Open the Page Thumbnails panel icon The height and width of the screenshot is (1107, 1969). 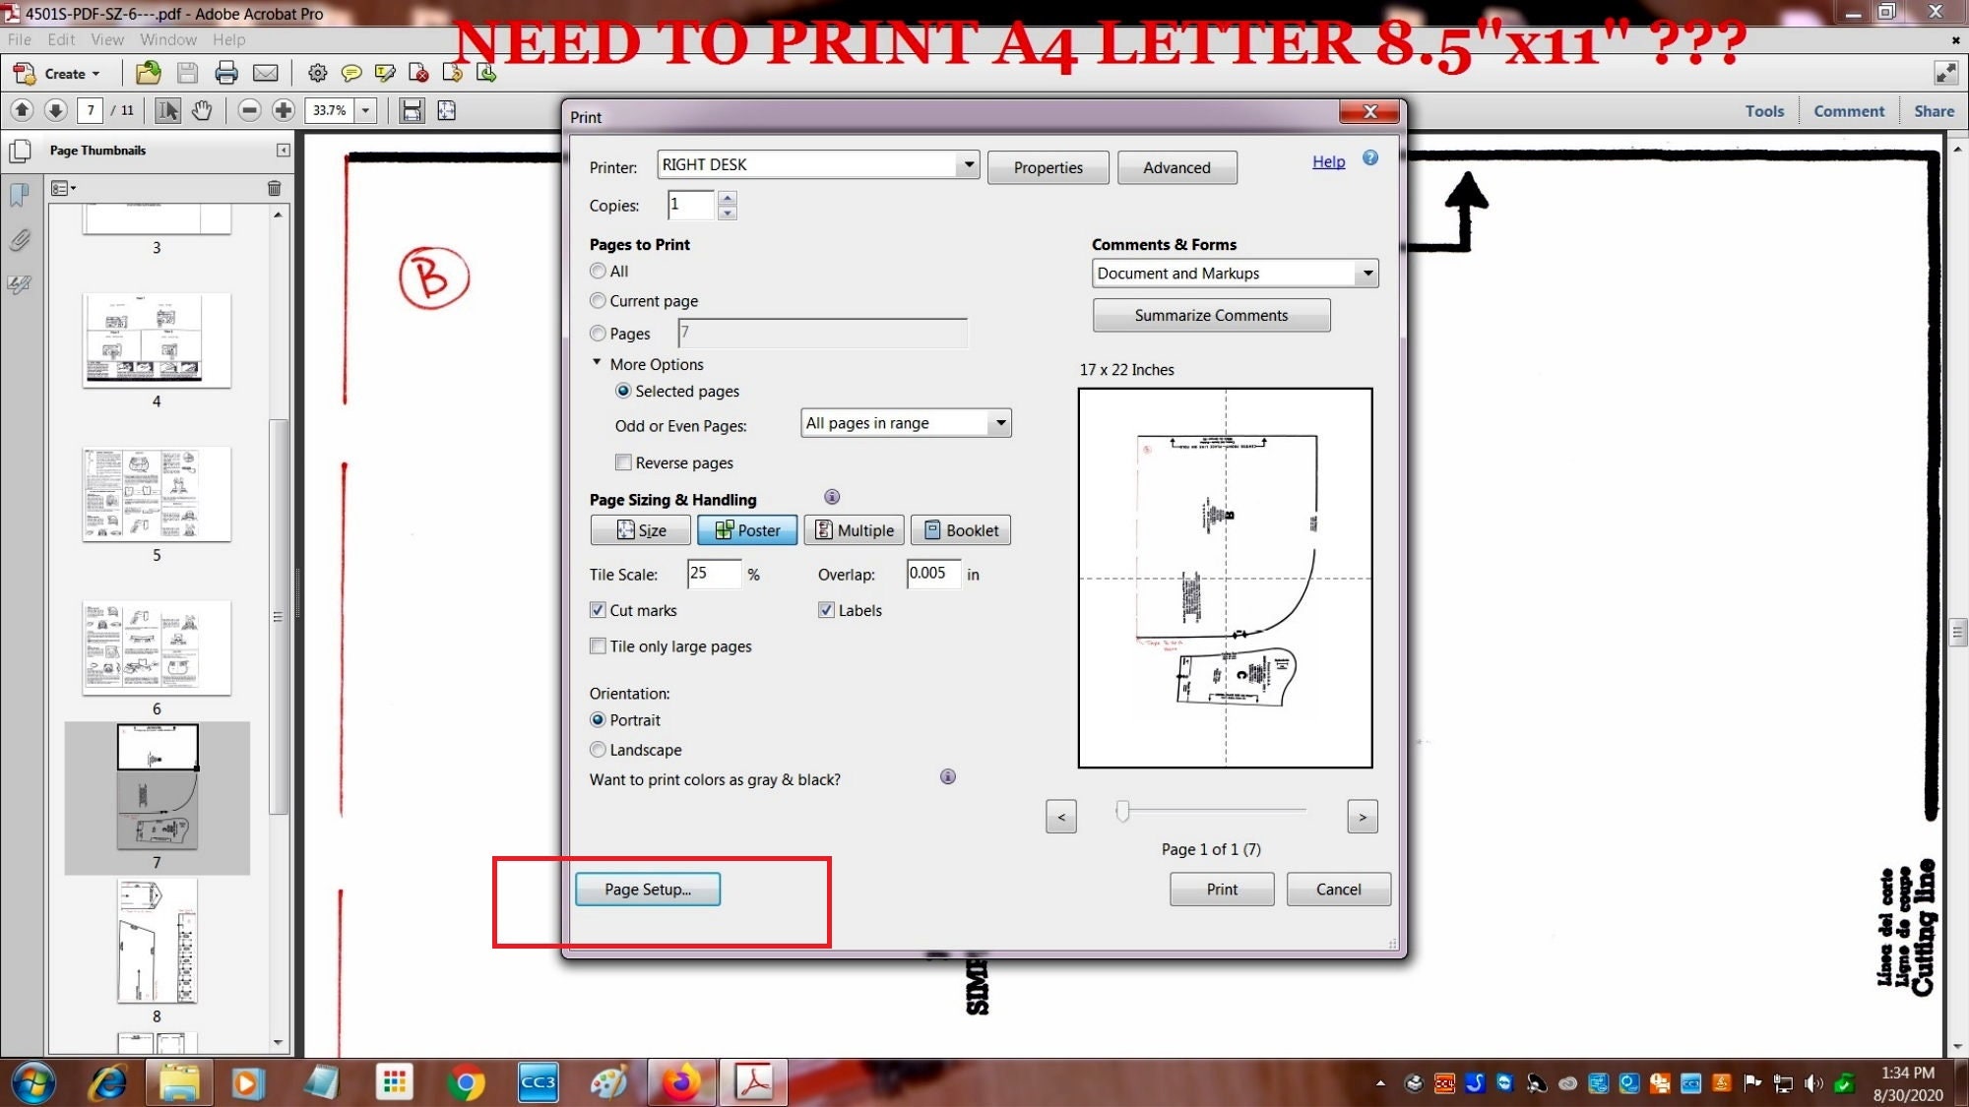(x=19, y=152)
